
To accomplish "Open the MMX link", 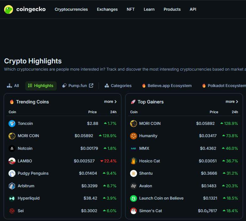I will [x=144, y=148].
